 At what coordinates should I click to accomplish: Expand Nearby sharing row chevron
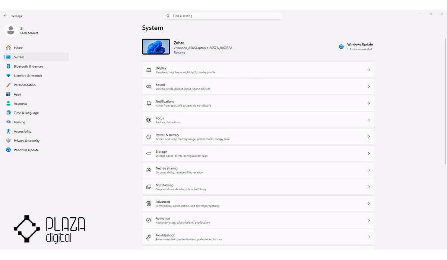click(369, 170)
